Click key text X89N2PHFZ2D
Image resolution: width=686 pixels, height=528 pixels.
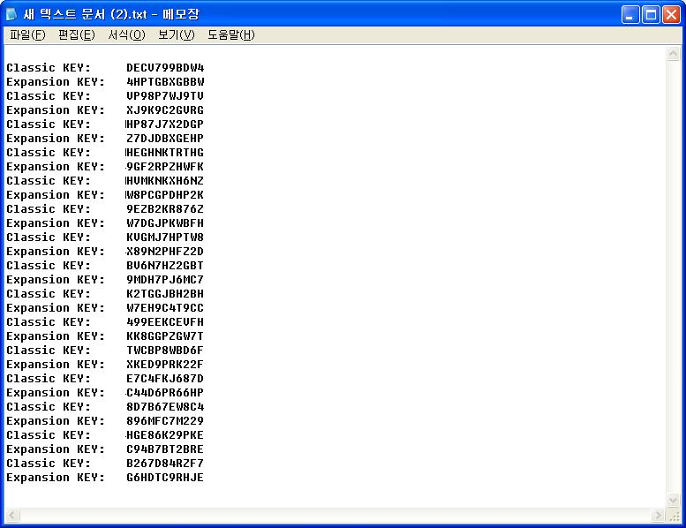click(165, 252)
